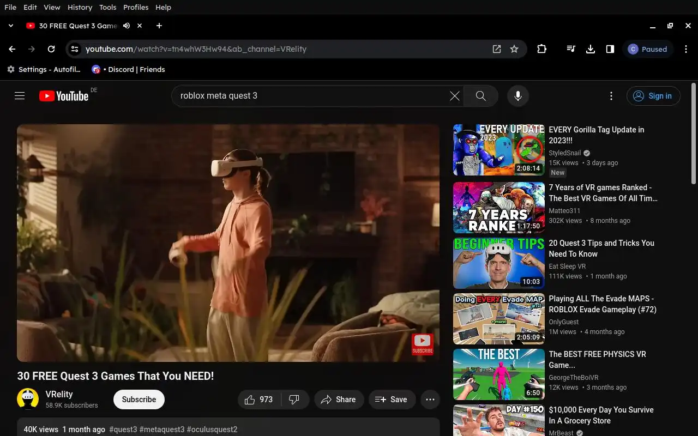Dislike the video with thumbs down
The height and width of the screenshot is (436, 698).
point(295,399)
